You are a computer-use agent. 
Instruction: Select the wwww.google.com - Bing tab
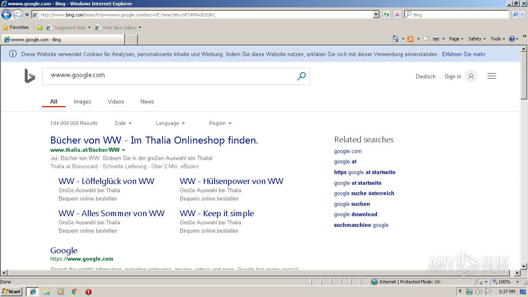pos(63,40)
